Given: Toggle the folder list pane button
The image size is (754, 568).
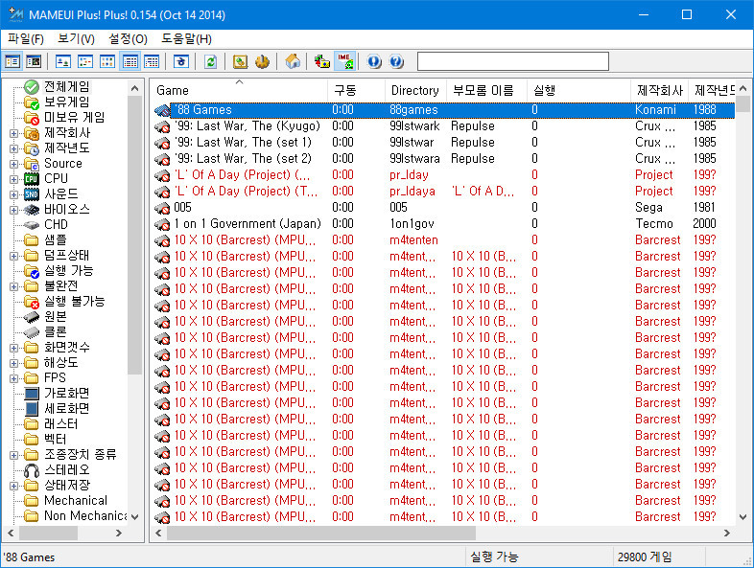Looking at the screenshot, I should point(12,61).
